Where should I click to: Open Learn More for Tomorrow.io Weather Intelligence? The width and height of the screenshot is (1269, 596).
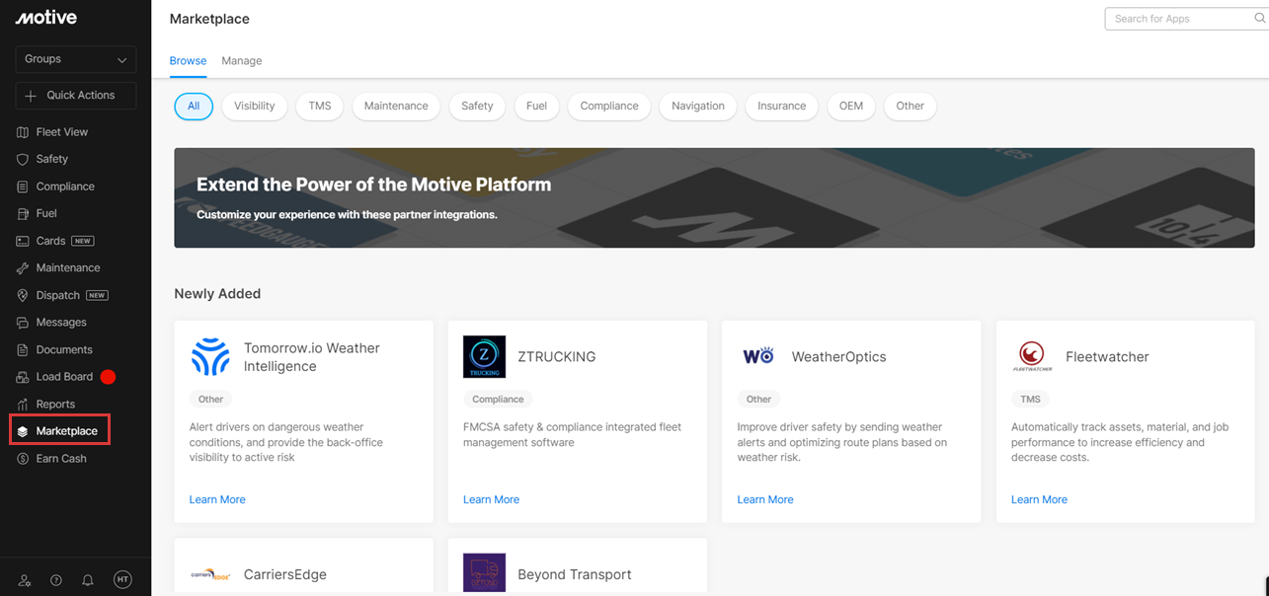point(217,500)
